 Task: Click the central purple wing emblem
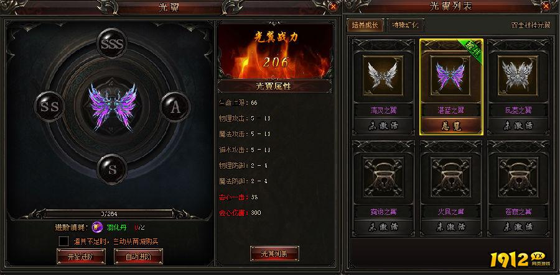(112, 107)
